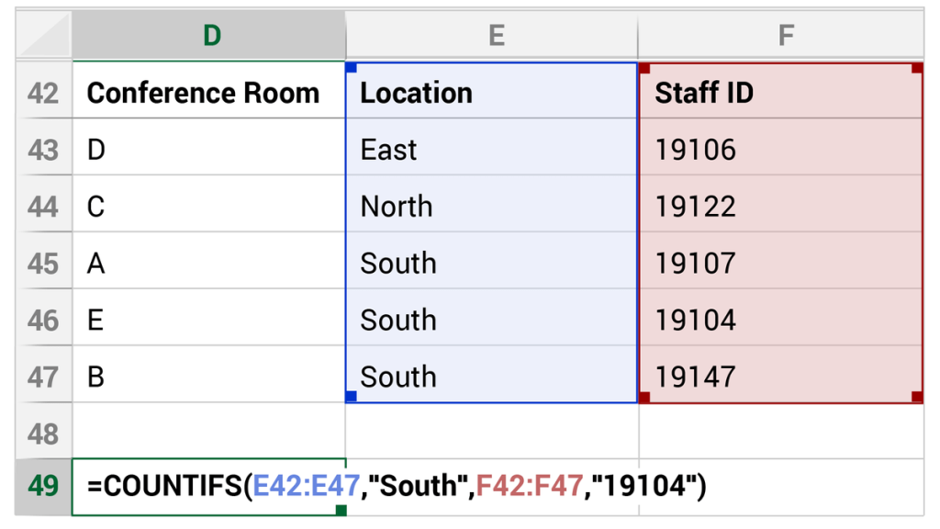Select the cell with value 19122

(782, 207)
